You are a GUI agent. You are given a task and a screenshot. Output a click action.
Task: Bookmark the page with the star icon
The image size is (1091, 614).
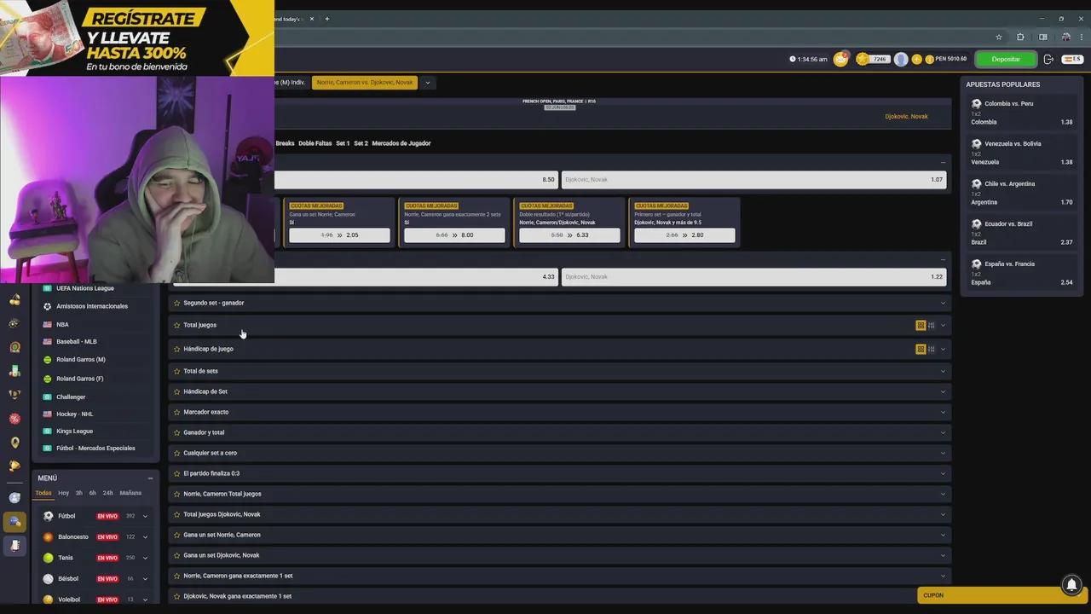click(999, 37)
